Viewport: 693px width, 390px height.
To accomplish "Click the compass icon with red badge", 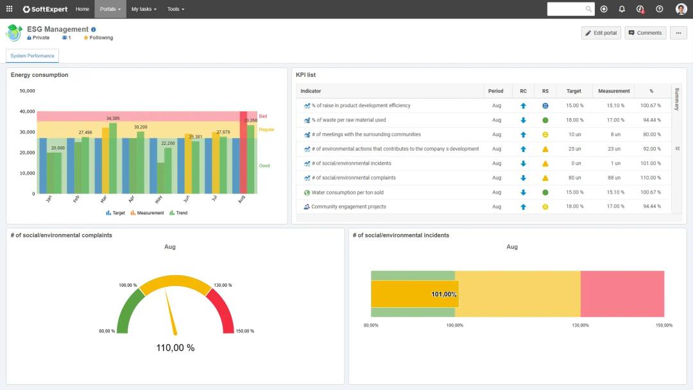I will pos(640,9).
